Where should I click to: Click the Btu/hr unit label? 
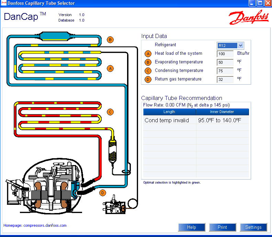tap(243, 53)
